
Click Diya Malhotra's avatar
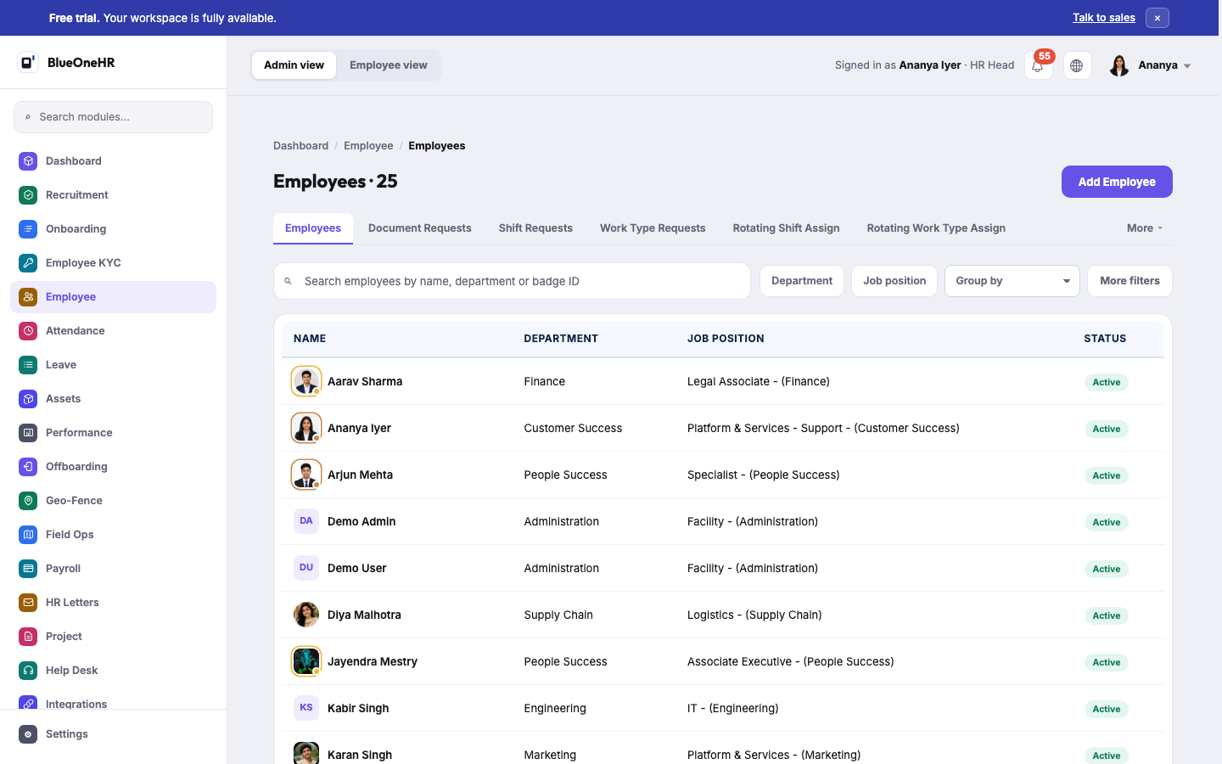pos(306,615)
